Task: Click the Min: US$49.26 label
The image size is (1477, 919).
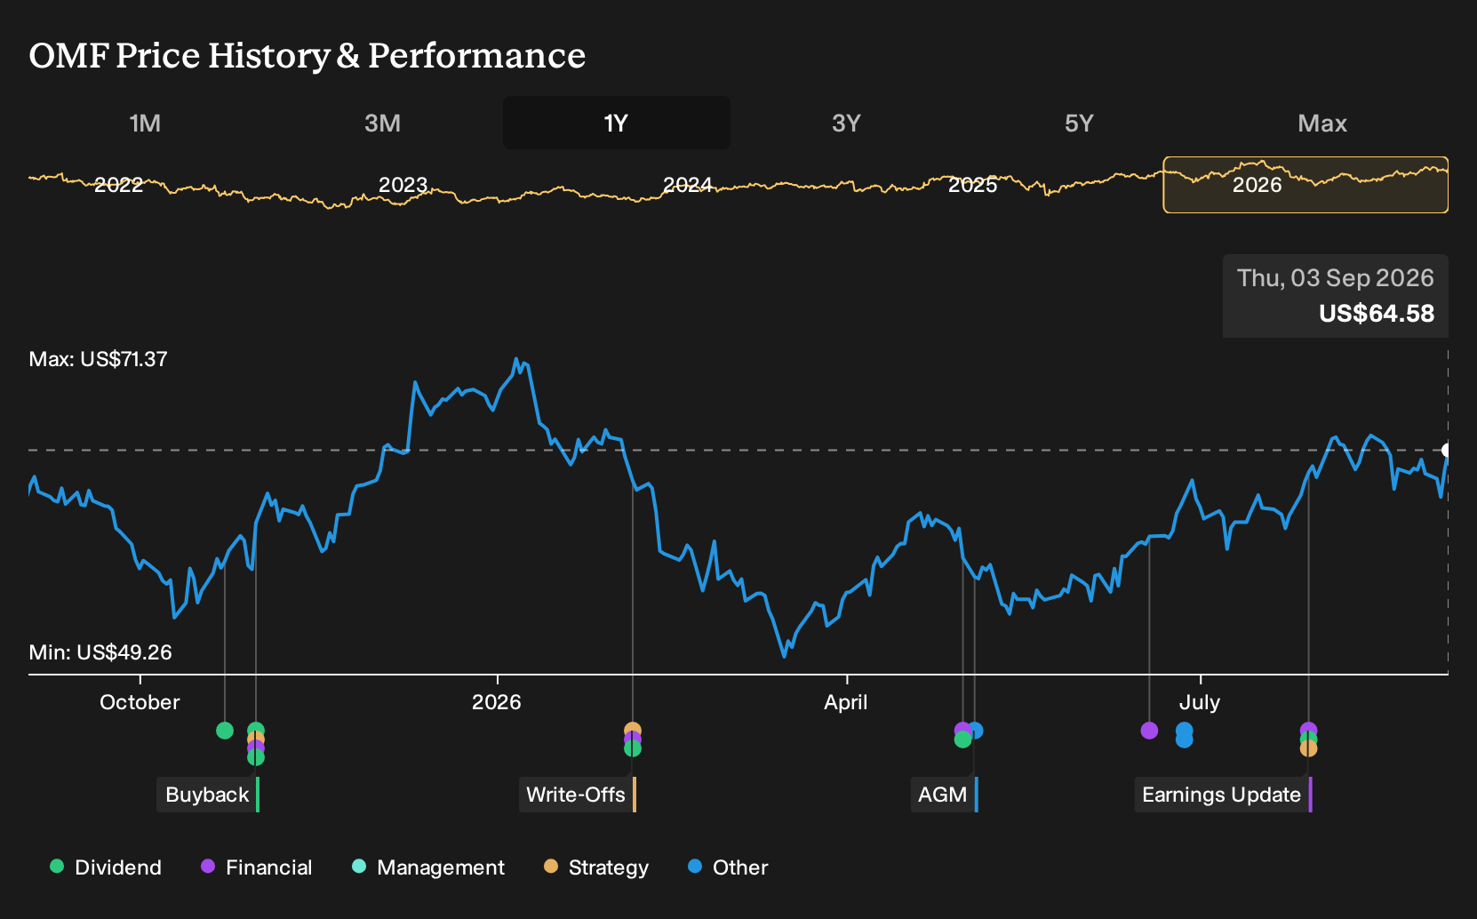Action: pyautogui.click(x=100, y=652)
